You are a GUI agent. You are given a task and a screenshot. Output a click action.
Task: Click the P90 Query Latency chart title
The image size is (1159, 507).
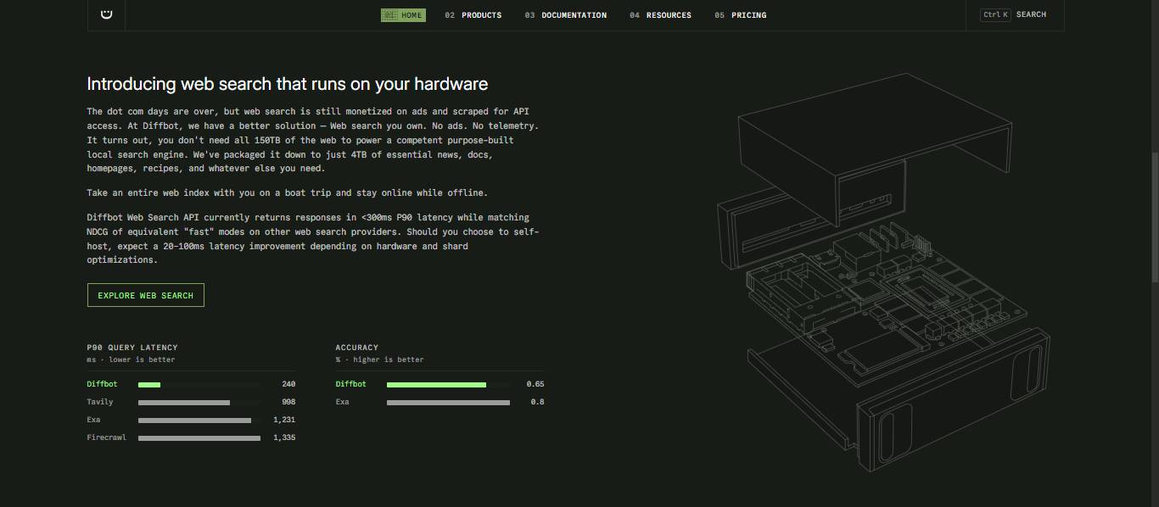132,348
